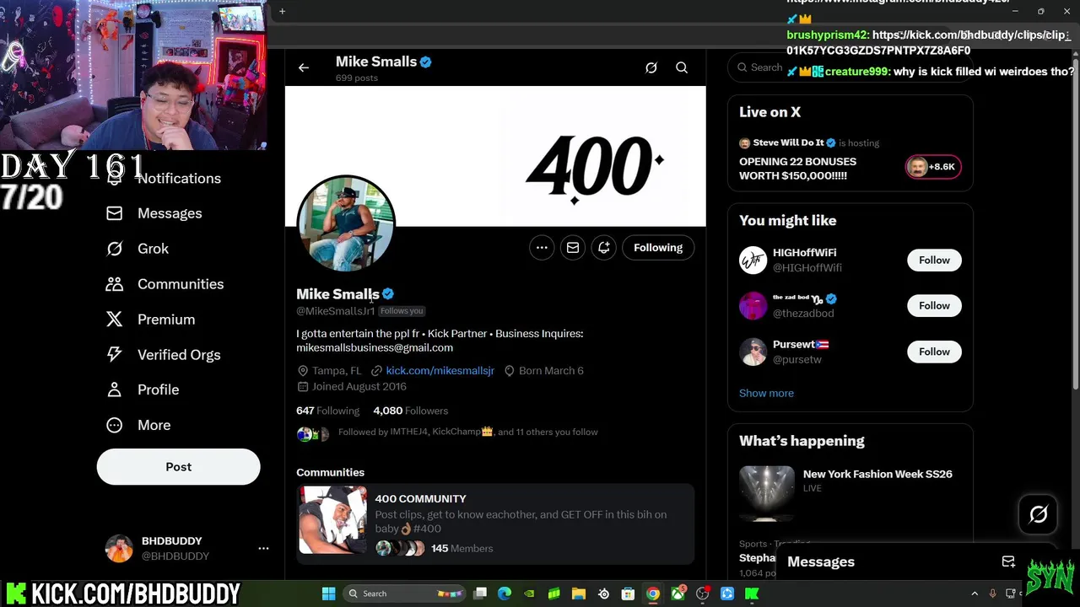Click Mike Smalls email in bio
This screenshot has height=607, width=1080.
375,348
